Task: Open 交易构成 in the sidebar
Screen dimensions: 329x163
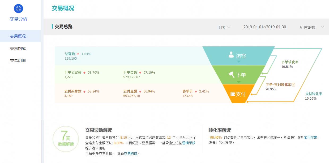Action: 18,48
